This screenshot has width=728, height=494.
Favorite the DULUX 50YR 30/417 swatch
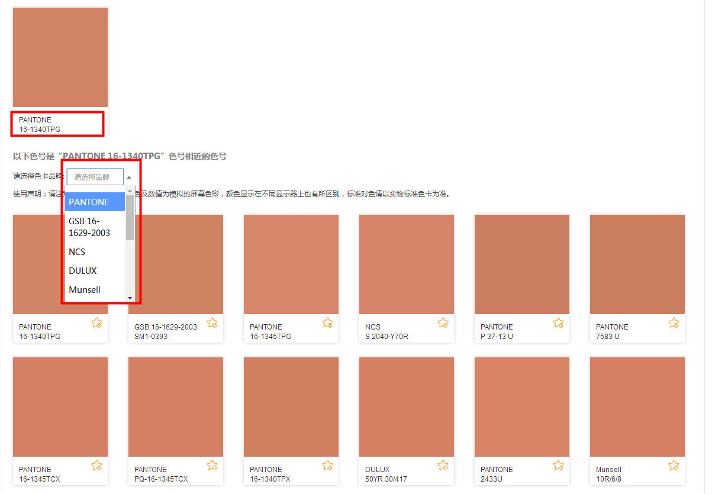coord(443,466)
